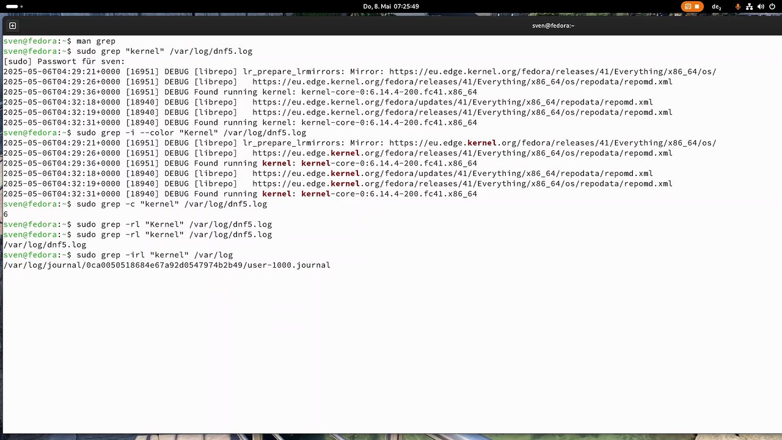Open the wired network status icon
Screen dimensions: 782x440
[x=750, y=7]
